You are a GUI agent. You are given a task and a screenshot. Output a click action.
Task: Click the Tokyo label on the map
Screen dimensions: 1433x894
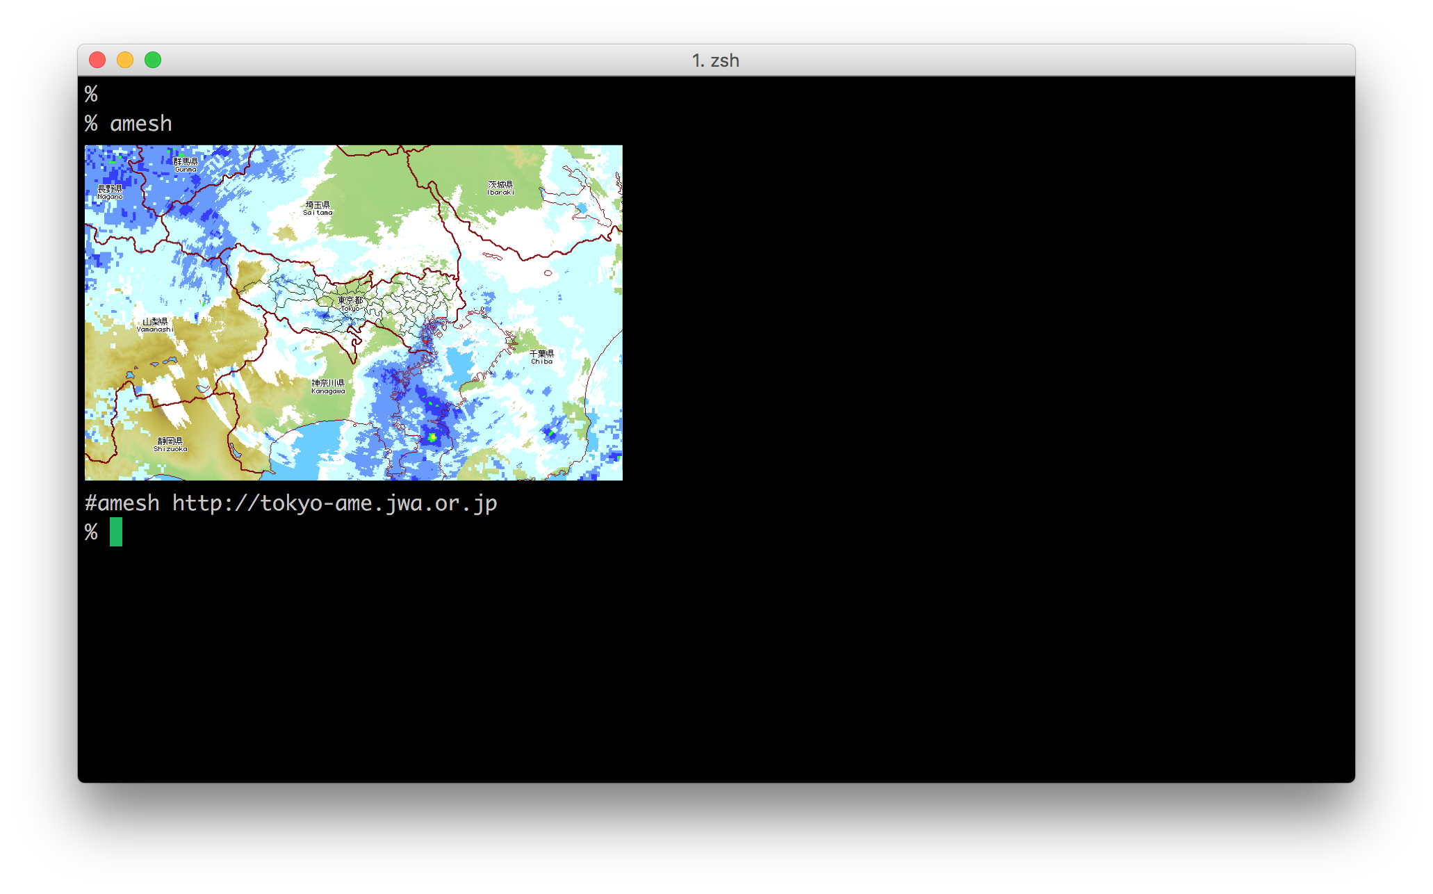click(350, 304)
